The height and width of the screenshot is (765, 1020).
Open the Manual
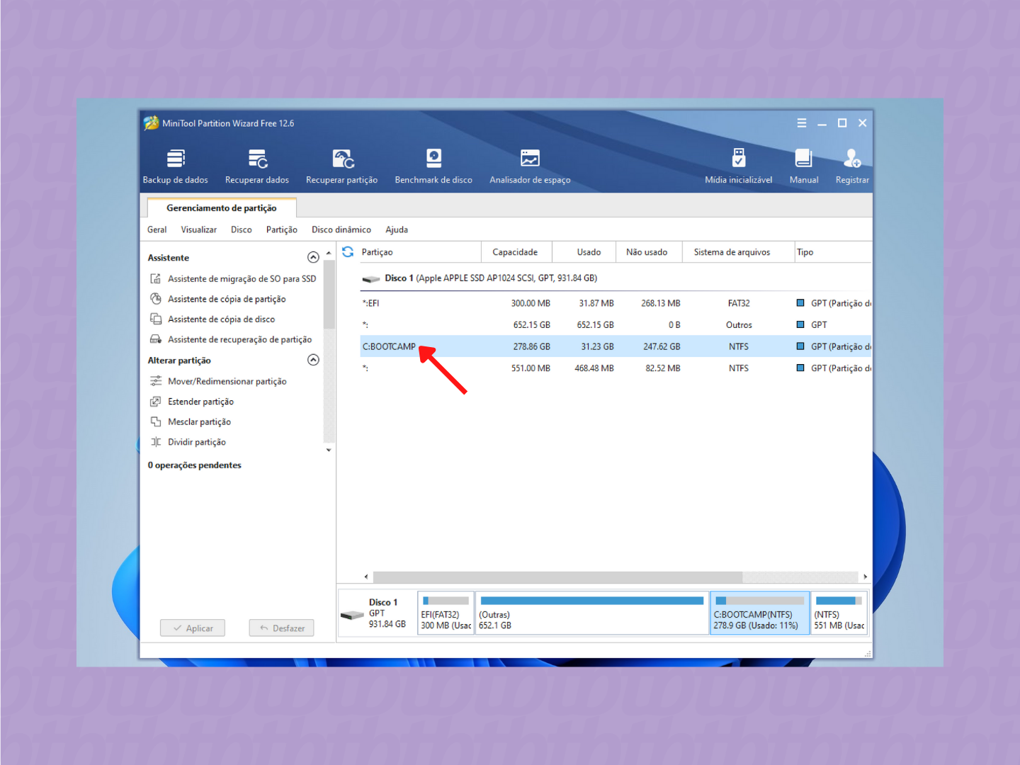coord(804,166)
